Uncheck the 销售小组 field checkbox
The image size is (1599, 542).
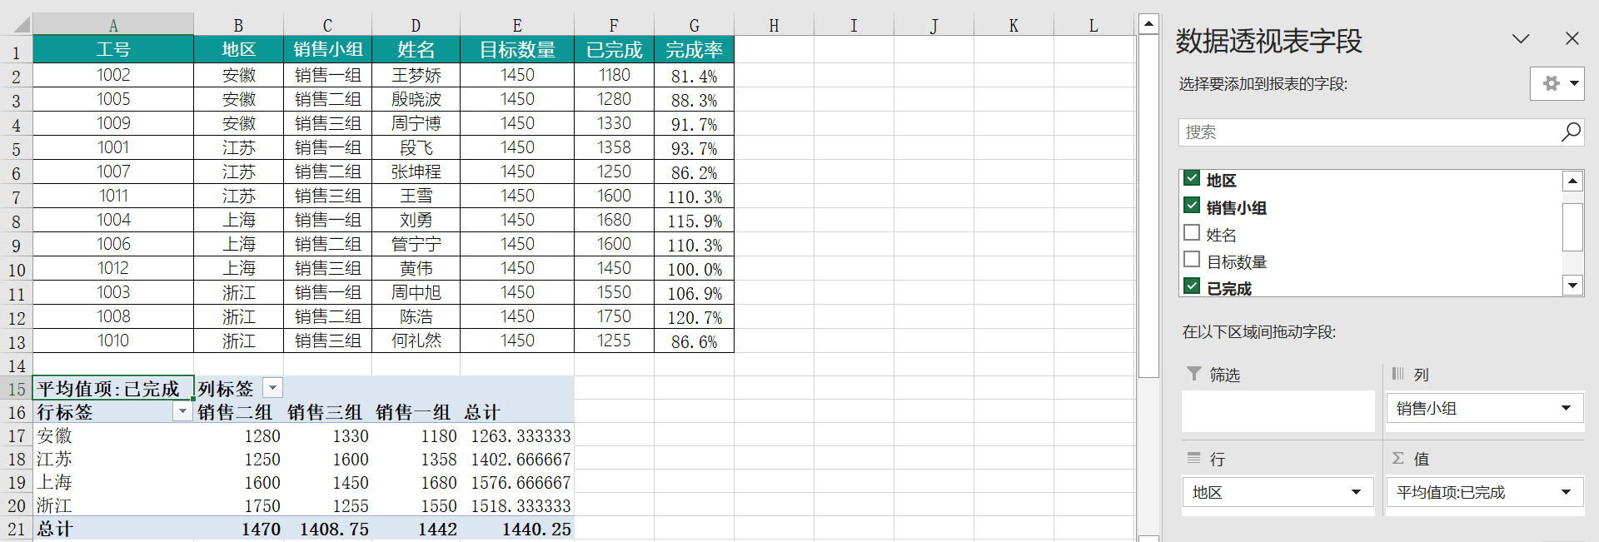[x=1192, y=206]
